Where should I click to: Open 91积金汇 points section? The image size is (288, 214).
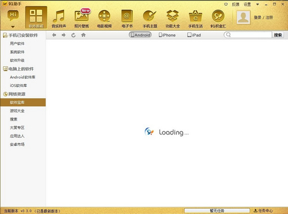(218, 18)
